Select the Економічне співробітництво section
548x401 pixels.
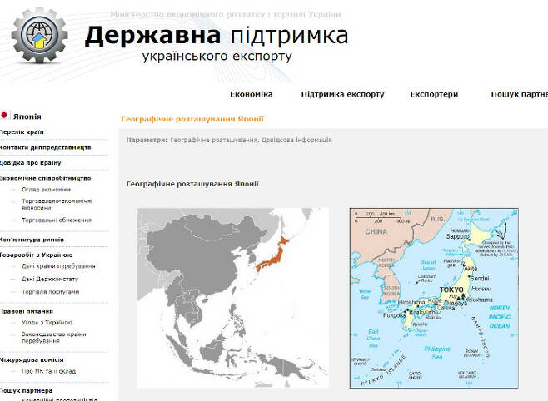46,178
